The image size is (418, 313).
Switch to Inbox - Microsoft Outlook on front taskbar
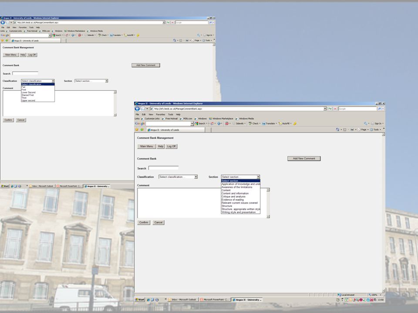pos(183,300)
